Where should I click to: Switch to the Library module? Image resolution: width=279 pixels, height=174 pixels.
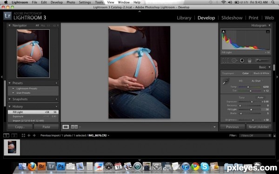click(184, 18)
